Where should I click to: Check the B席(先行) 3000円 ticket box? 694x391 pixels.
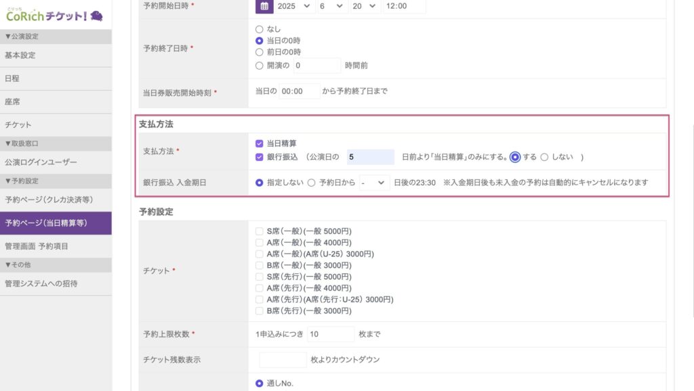[x=259, y=311]
